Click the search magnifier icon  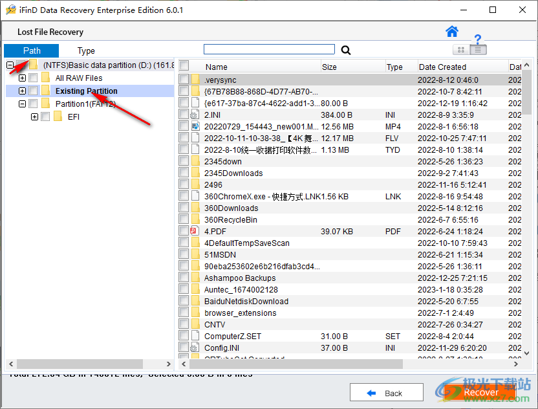point(345,50)
